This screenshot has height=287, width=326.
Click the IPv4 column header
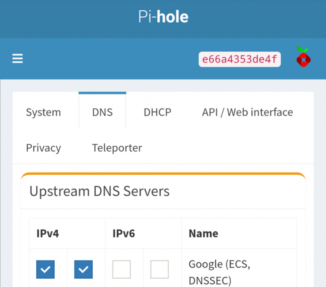67,233
